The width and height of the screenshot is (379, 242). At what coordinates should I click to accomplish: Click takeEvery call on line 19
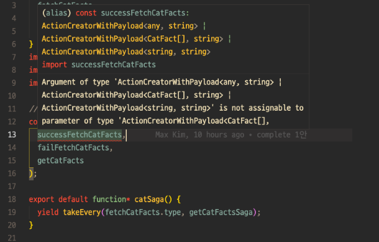point(81,212)
